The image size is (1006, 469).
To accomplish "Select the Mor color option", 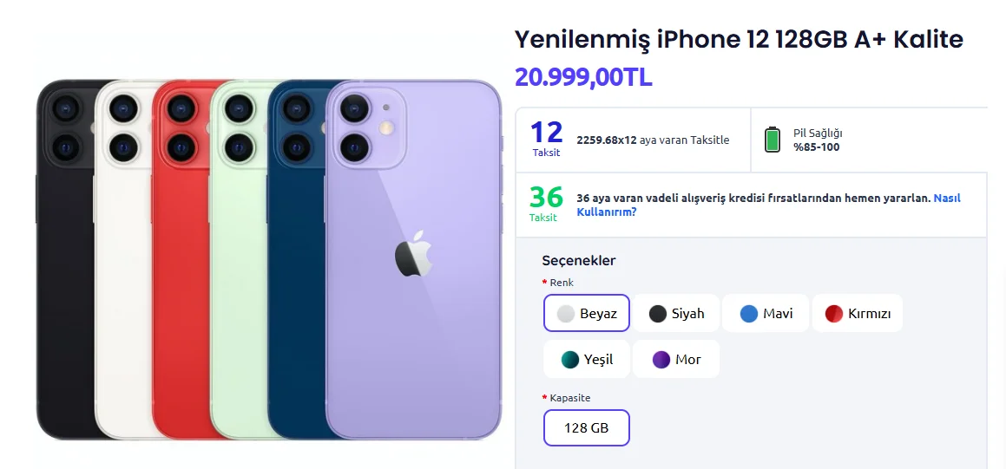I will coord(676,359).
